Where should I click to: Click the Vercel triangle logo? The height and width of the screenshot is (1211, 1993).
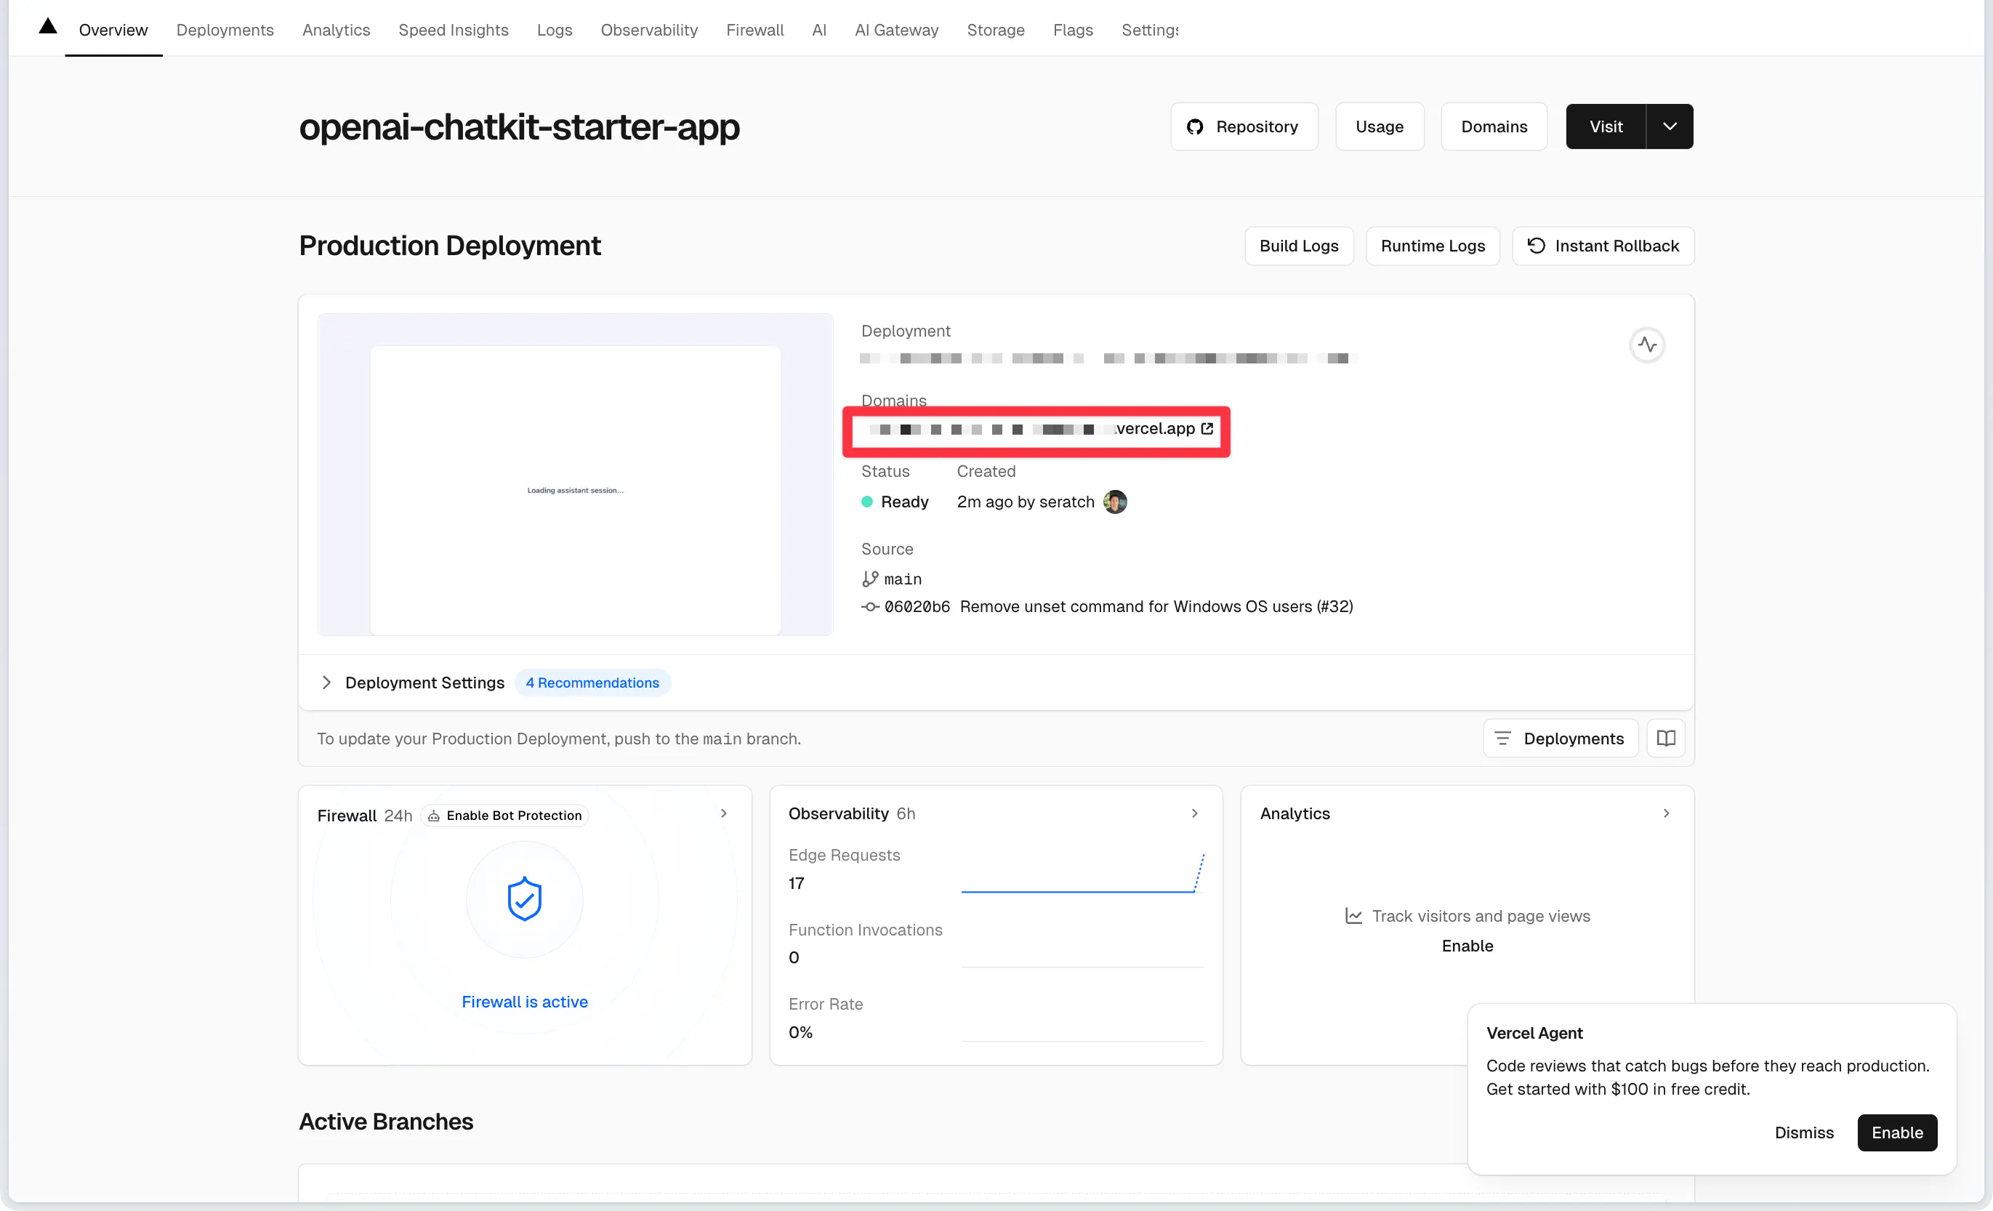[x=48, y=27]
